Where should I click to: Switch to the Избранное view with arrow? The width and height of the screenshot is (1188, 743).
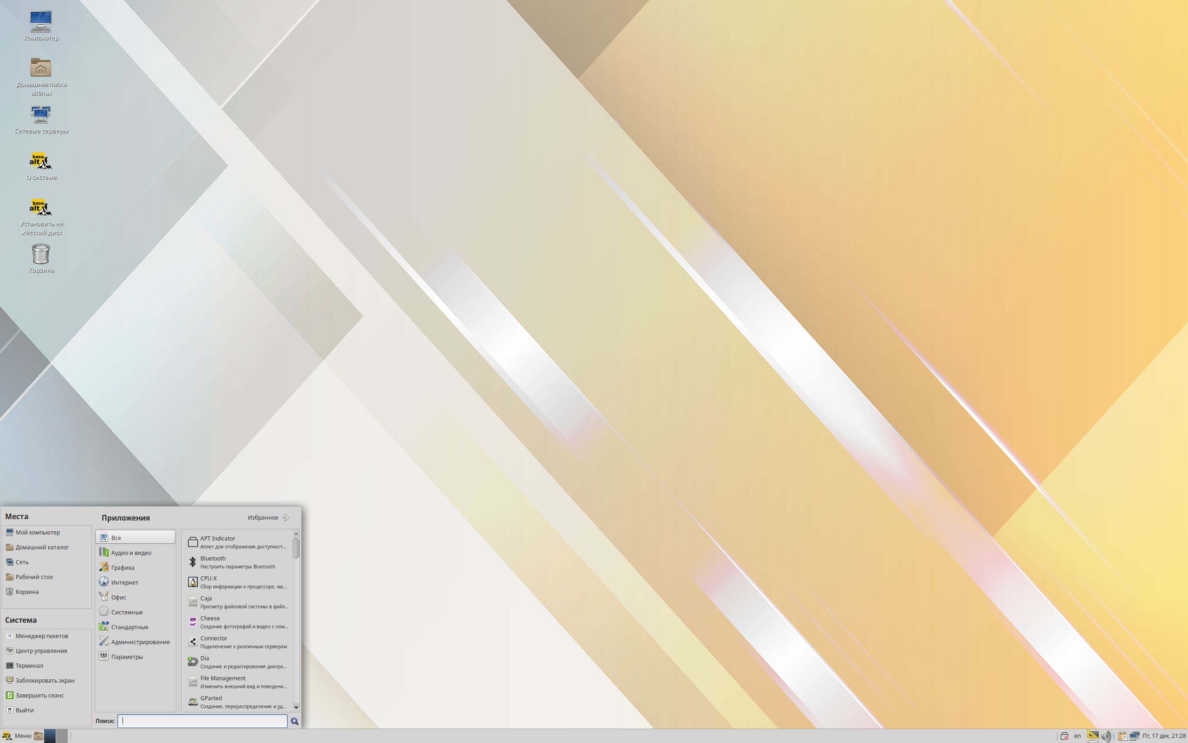(x=268, y=517)
